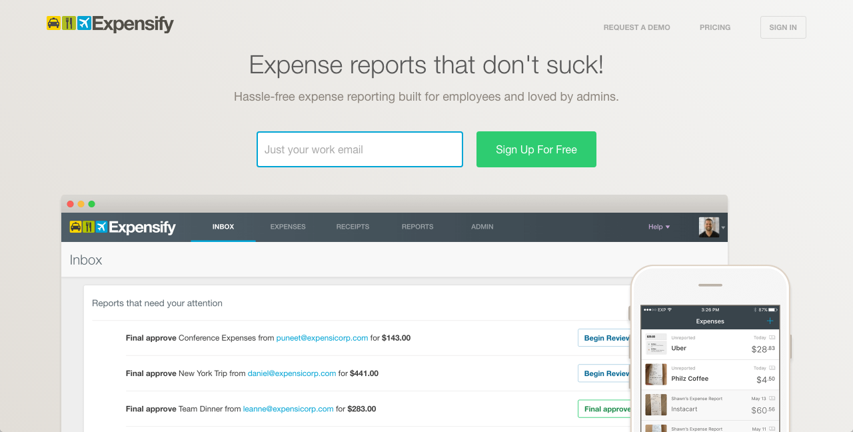Image resolution: width=853 pixels, height=432 pixels.
Task: Focus the work email input field
Action: (360, 149)
